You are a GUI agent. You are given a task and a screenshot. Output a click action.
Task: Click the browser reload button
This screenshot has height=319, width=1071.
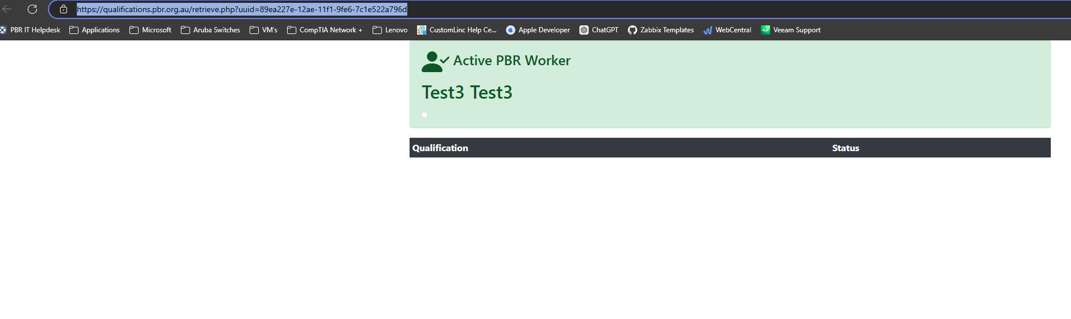[x=32, y=9]
